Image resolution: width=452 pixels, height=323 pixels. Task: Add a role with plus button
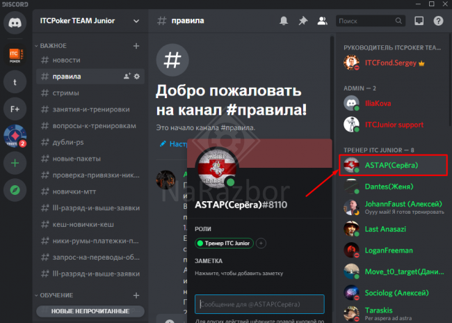[261, 243]
